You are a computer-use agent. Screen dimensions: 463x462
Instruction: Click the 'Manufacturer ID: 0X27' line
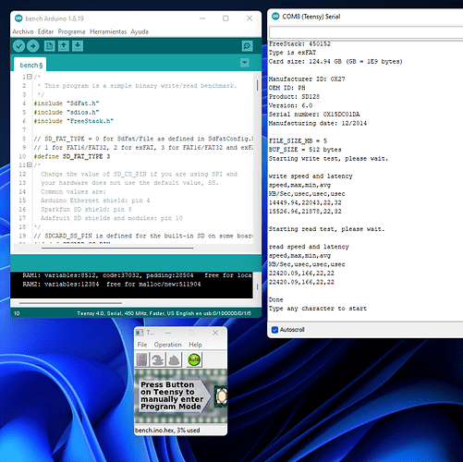coord(307,79)
